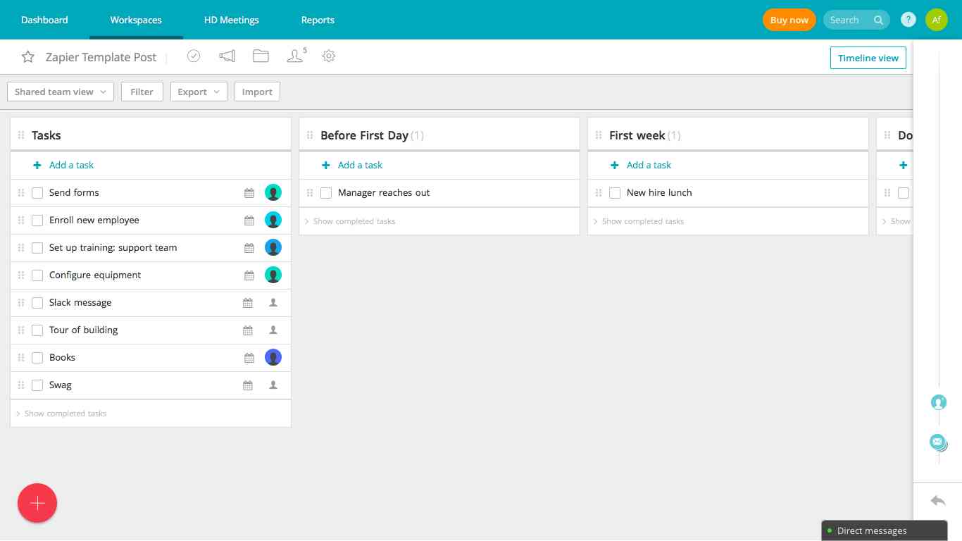Click the Buy now button
The height and width of the screenshot is (541, 962).
pos(789,20)
